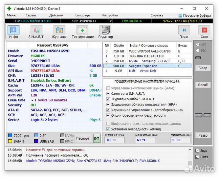219x177 pixels.
Task: Click the Erase time value
Action: tap(49, 100)
